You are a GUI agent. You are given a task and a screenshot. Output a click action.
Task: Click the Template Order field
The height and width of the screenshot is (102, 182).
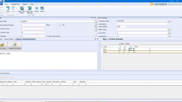coord(142,21)
